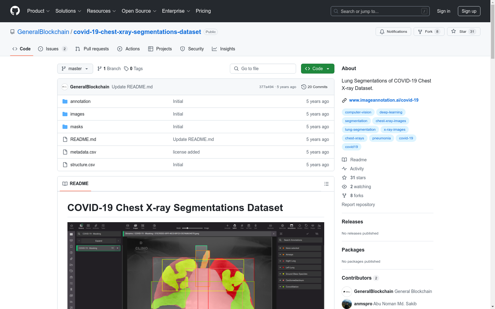Click the anmspro contributor avatar

[347, 304]
